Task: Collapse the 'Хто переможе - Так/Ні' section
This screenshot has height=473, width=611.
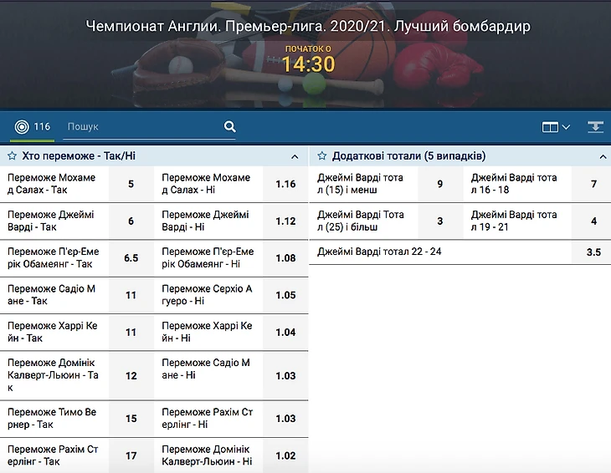Action: point(295,156)
